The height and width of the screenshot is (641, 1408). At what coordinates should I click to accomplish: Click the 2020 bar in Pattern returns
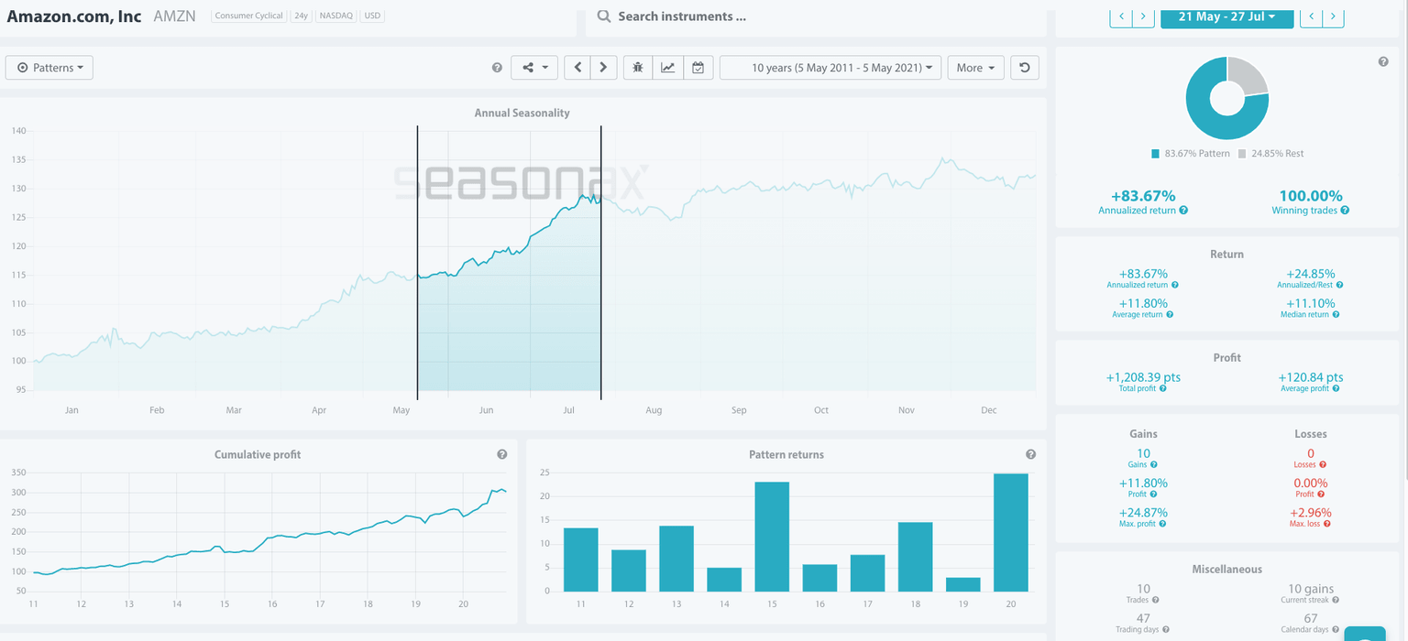pos(1011,532)
